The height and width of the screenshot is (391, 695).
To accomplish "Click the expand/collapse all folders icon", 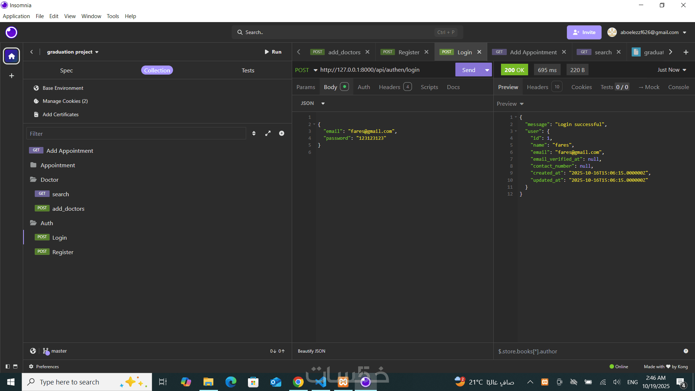I will tap(268, 134).
